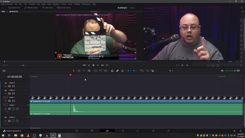Screen dimensions: 245x138
Task: Toggle lock on Video 3 track
Action: pyautogui.click(x=5, y=86)
